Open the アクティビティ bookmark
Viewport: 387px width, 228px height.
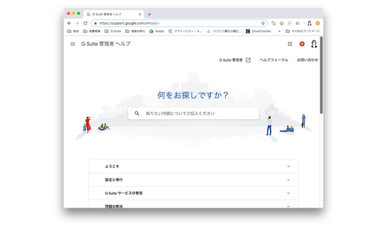point(185,31)
